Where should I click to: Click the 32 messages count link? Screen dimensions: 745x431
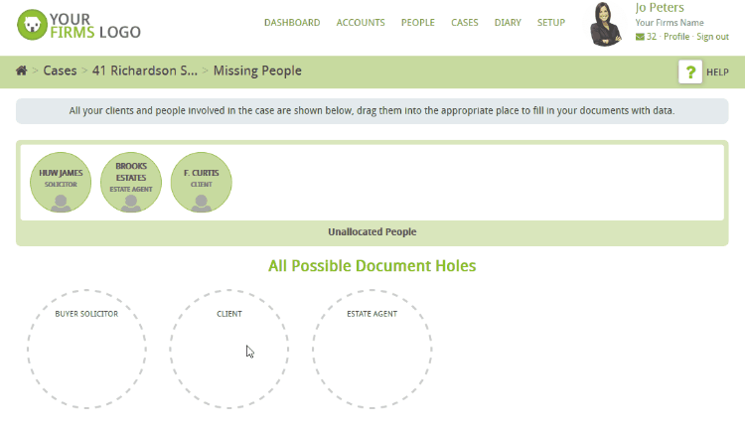[652, 37]
